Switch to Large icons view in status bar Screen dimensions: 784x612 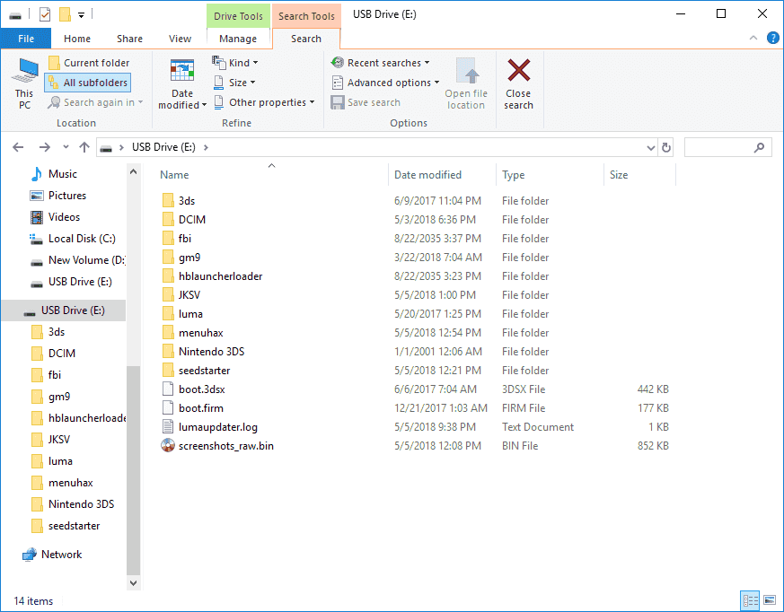click(770, 600)
